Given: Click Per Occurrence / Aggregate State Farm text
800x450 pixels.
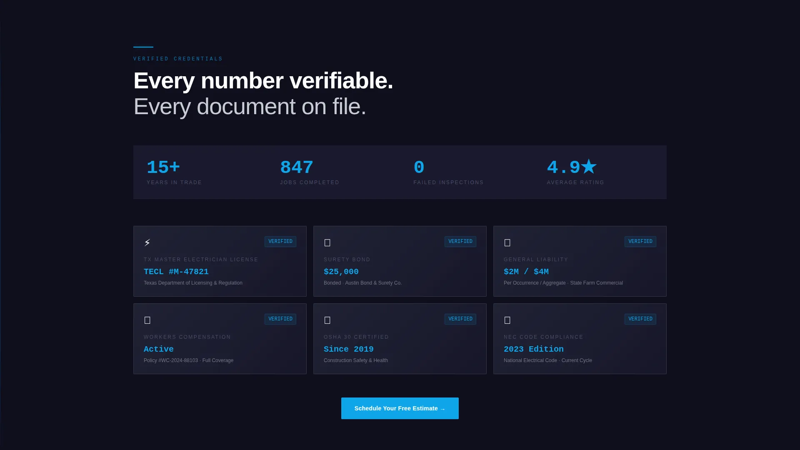Looking at the screenshot, I should [563, 283].
